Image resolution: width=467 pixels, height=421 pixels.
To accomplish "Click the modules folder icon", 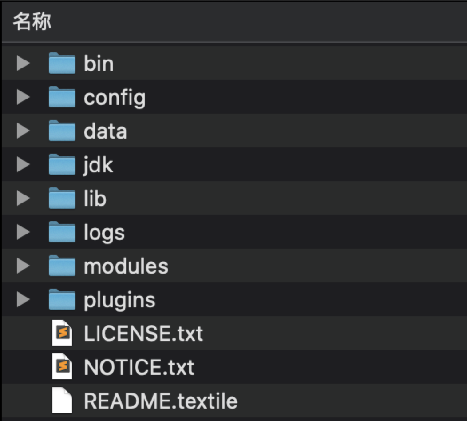I will (62, 266).
